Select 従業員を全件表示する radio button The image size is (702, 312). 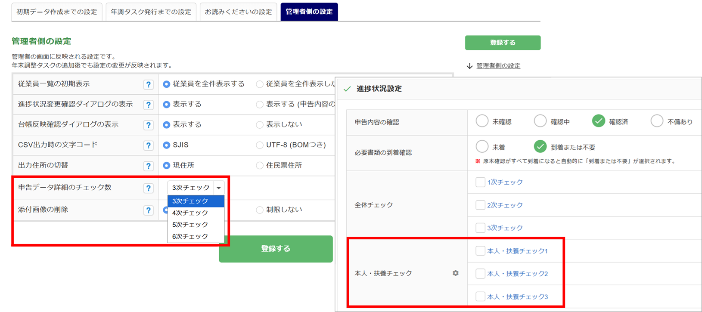166,84
